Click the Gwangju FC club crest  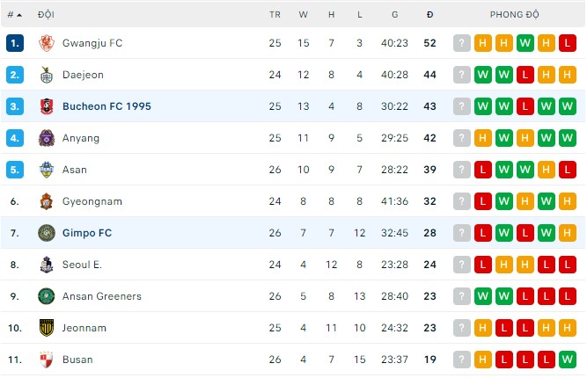point(47,43)
